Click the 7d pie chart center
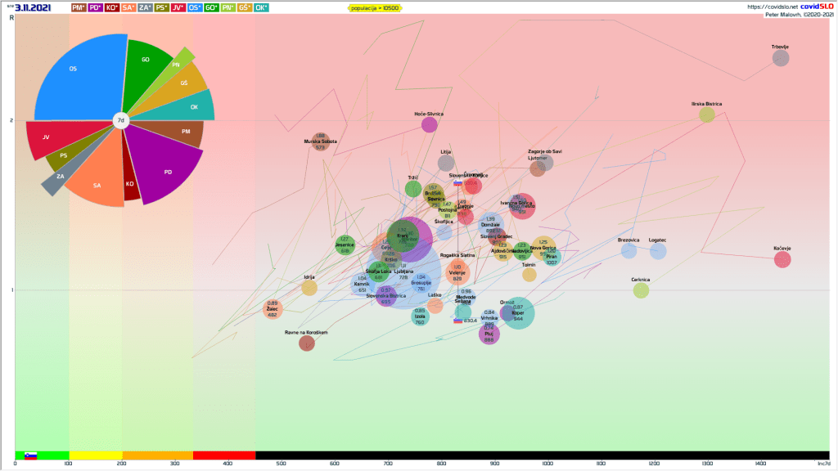Image resolution: width=838 pixels, height=471 pixels. [121, 120]
